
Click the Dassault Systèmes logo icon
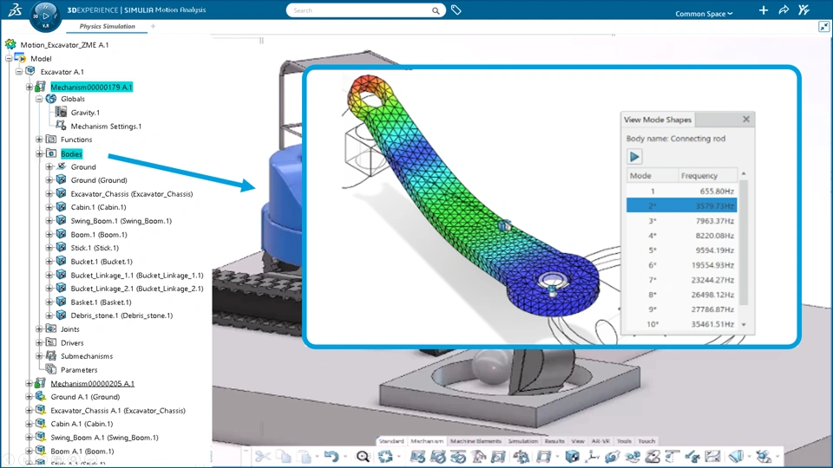pyautogui.click(x=15, y=10)
